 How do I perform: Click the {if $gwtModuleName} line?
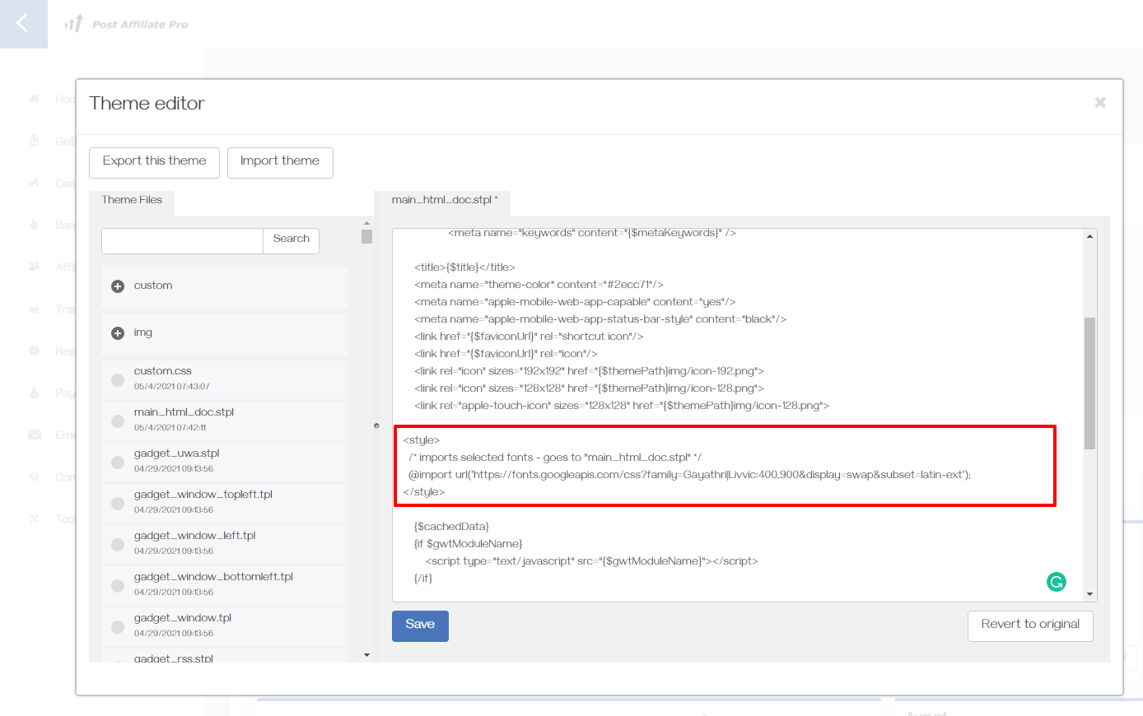pos(468,544)
